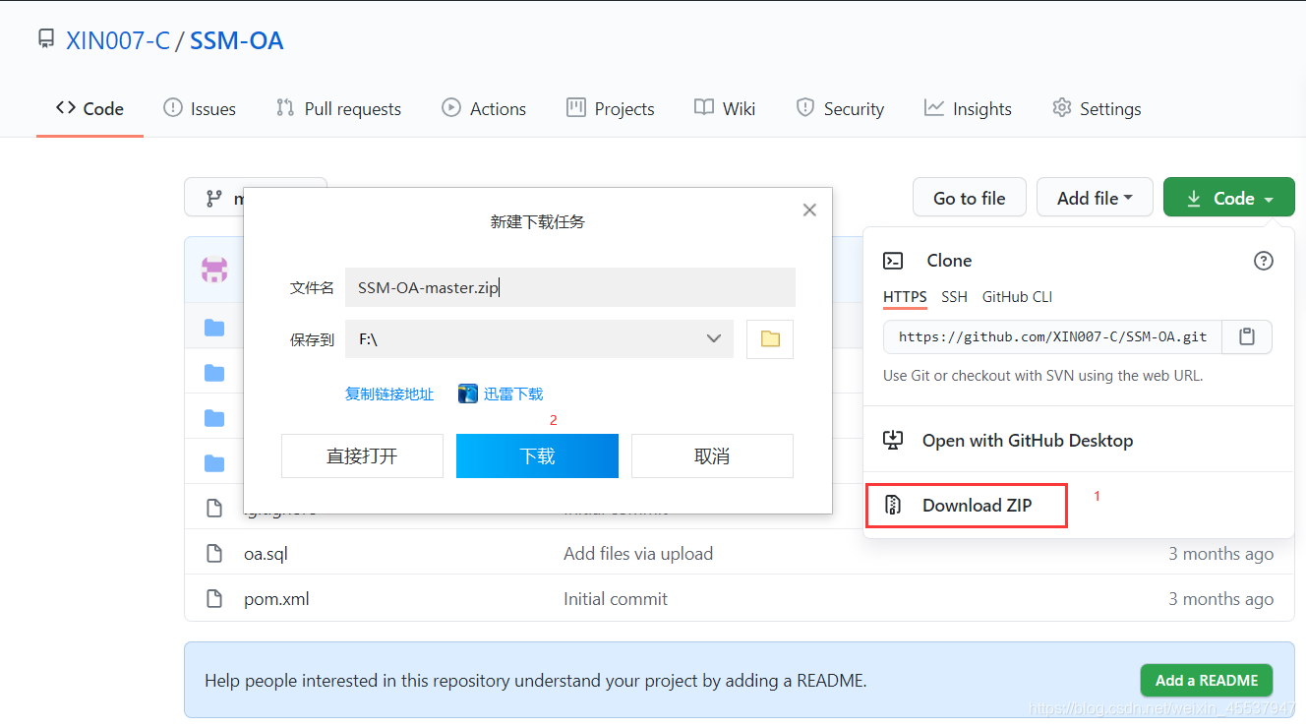
Task: Click the open directly button
Action: coord(362,455)
